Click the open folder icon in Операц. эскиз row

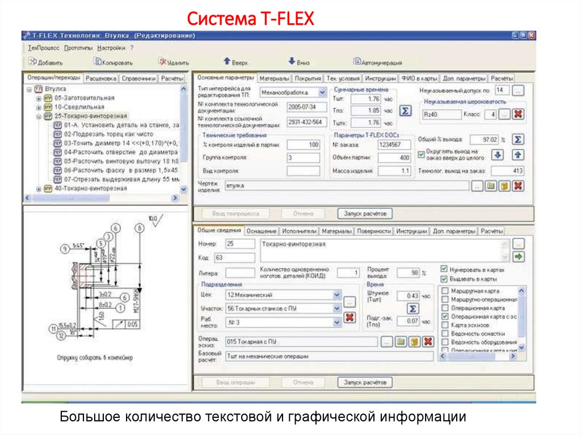[x=401, y=341]
